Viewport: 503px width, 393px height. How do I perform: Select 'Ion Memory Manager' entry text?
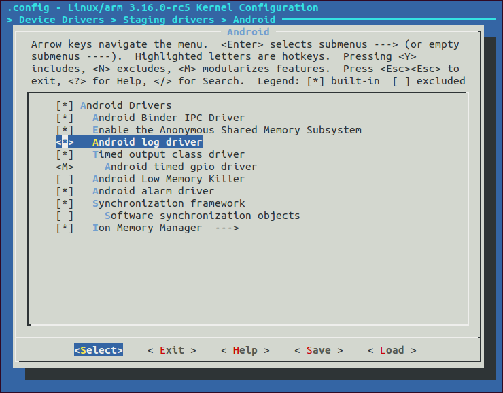click(x=148, y=228)
